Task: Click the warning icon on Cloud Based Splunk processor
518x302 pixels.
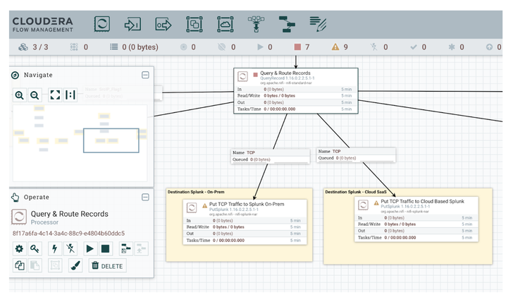Action: click(x=376, y=203)
